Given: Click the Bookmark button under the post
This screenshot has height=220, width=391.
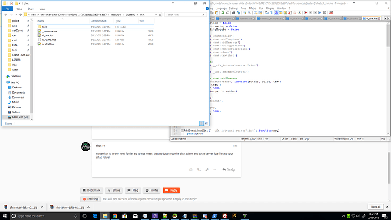Looking at the screenshot, I should (x=91, y=191).
